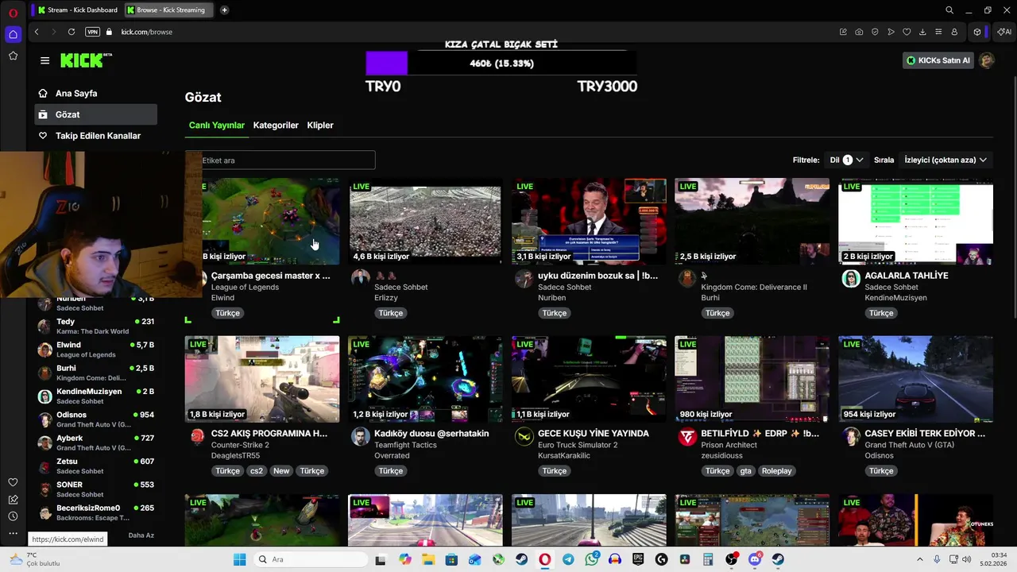The height and width of the screenshot is (572, 1017).
Task: Click the Kingdom Come: Deliverance II category
Action: click(x=754, y=287)
